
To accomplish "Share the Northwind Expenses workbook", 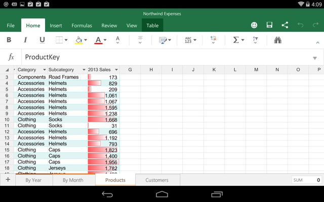I will coord(285,25).
